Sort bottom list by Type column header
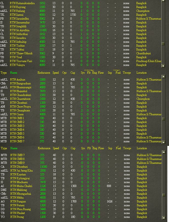Image resolution: width=169 pixels, height=222 pixels. click(x=4, y=148)
